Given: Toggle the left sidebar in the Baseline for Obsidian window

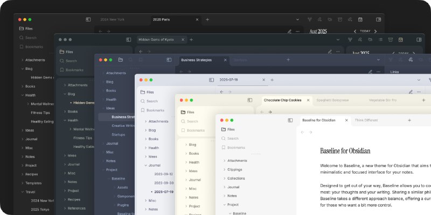Looking at the screenshot, I should 290,120.
